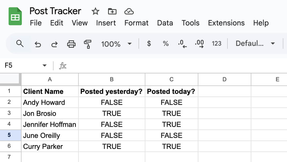Click the Redo icon
The height and width of the screenshot is (162, 287).
pos(54,44)
